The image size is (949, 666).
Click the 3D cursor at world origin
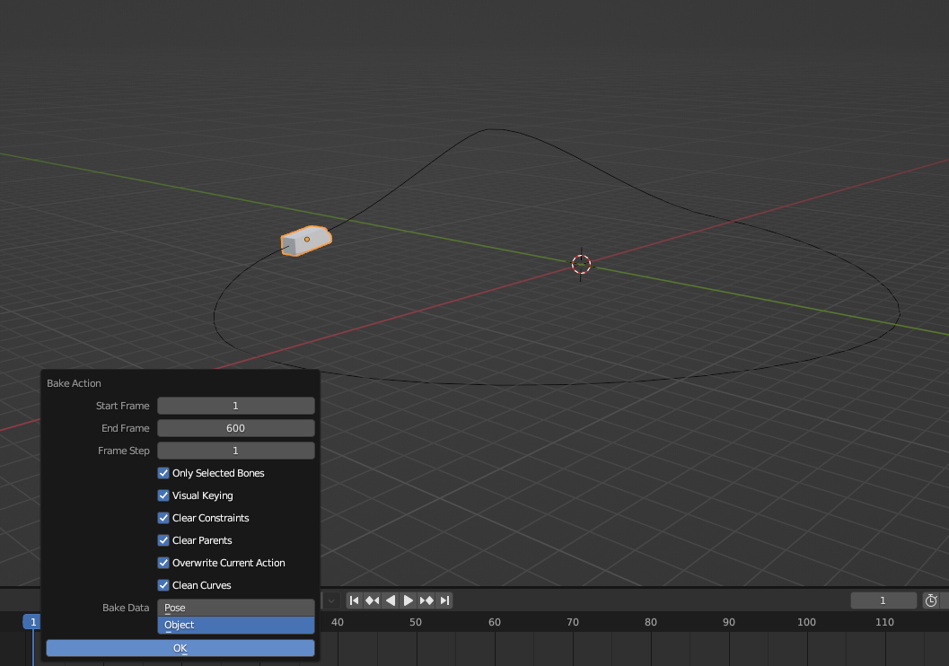581,265
